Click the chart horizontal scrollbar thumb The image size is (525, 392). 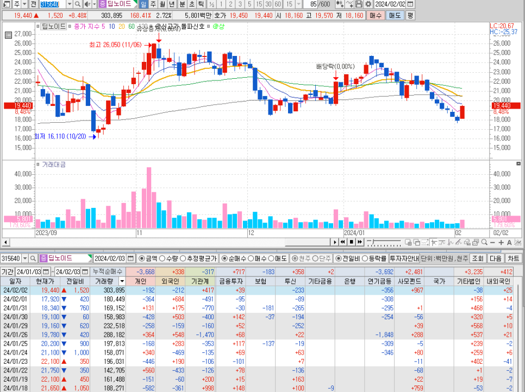point(308,242)
